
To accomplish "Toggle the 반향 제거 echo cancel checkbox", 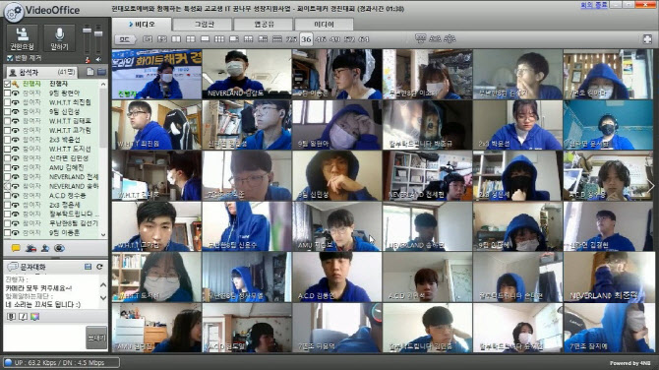I will pyautogui.click(x=10, y=58).
